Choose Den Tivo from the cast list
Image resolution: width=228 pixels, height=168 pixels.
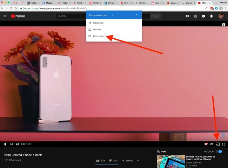coord(97,30)
